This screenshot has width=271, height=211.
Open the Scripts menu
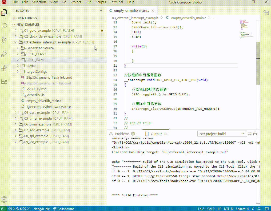[101, 2]
